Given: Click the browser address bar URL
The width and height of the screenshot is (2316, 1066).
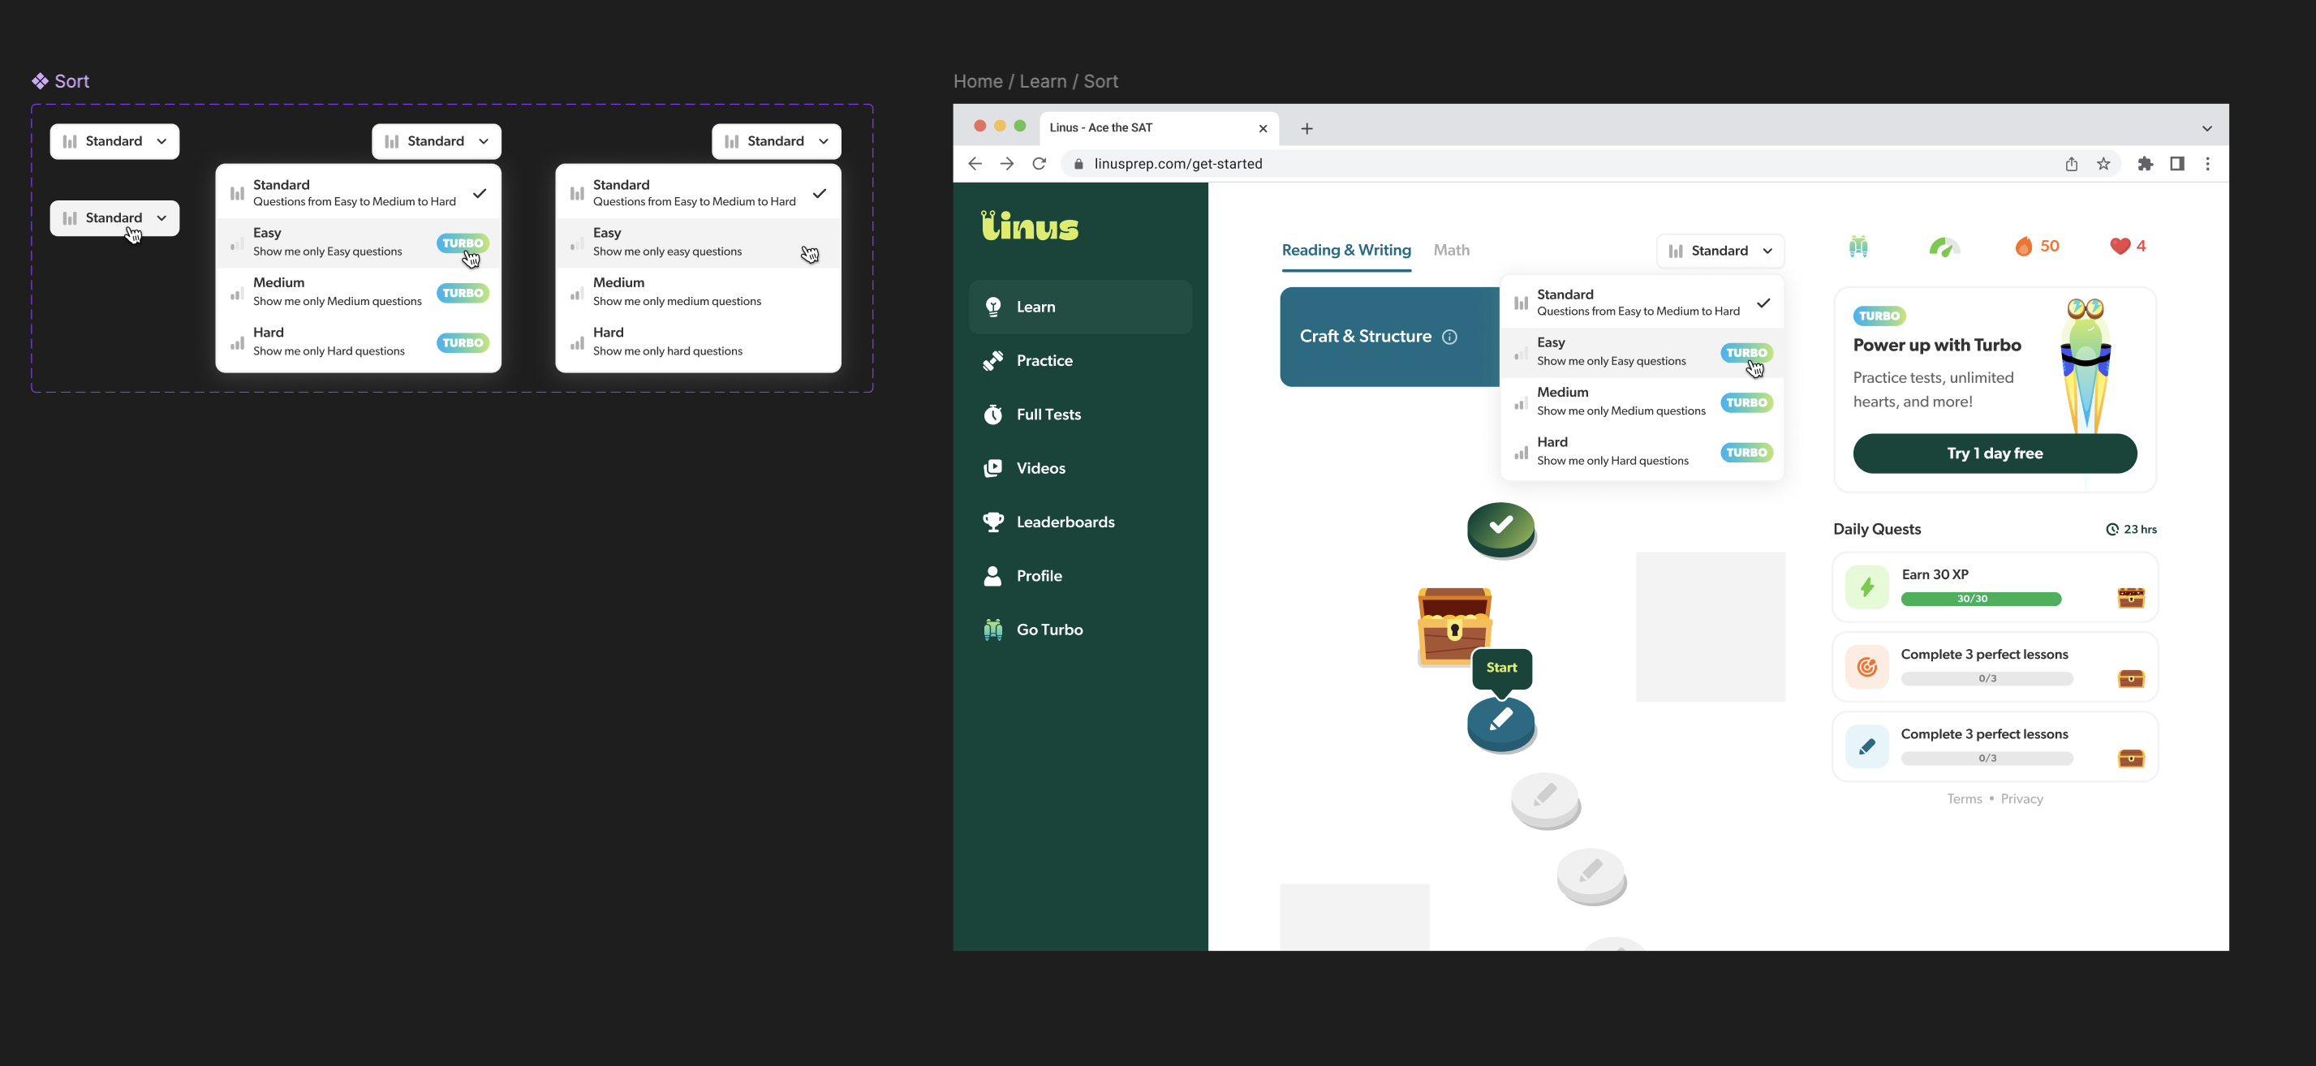Looking at the screenshot, I should [1177, 164].
